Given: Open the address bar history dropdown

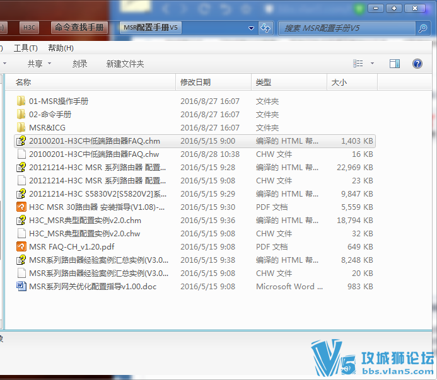Looking at the screenshot, I should click(251, 28).
